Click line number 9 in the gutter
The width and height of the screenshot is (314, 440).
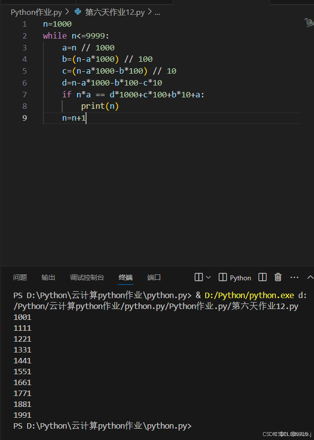[25, 118]
